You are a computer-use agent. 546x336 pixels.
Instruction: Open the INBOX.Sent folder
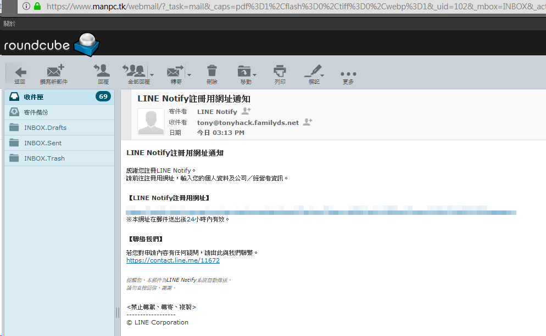59,143
